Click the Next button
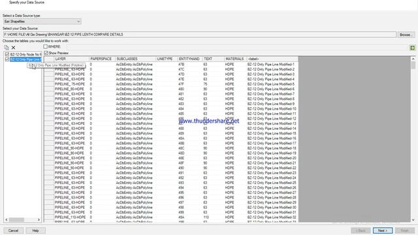 [x=383, y=230]
